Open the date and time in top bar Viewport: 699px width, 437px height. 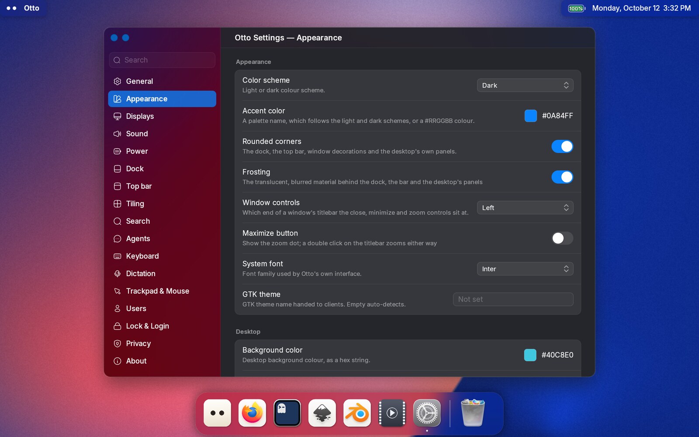[641, 8]
